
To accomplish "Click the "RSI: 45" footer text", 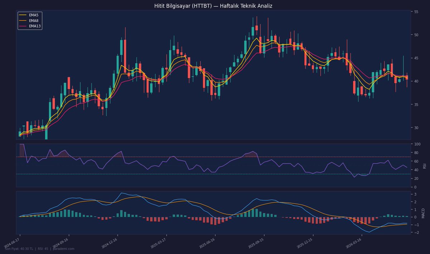I will 43,249.
